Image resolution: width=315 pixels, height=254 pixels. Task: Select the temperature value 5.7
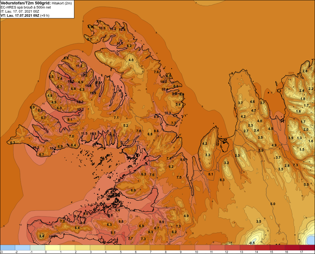(89, 39)
